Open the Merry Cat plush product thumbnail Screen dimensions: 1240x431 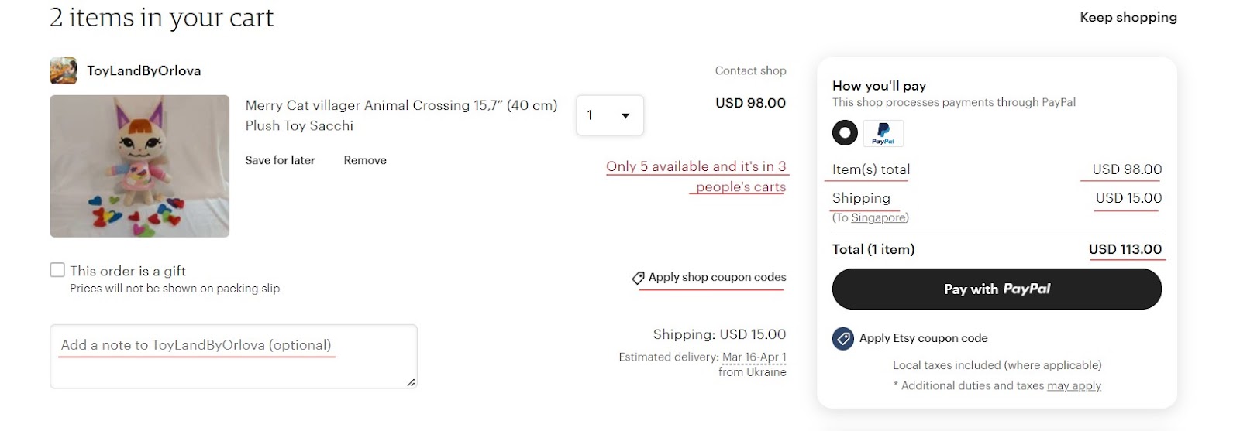tap(139, 166)
